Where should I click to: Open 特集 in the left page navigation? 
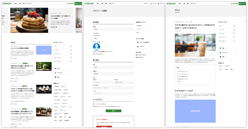pyautogui.click(x=20, y=4)
